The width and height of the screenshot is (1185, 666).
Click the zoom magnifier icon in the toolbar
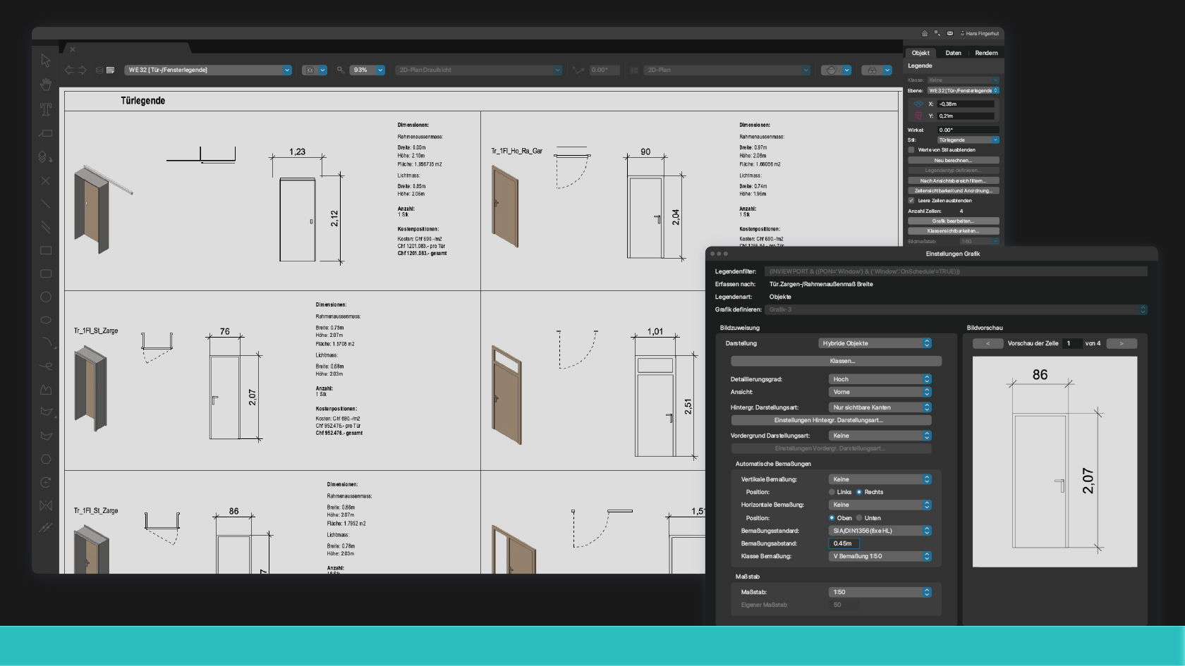pos(340,70)
